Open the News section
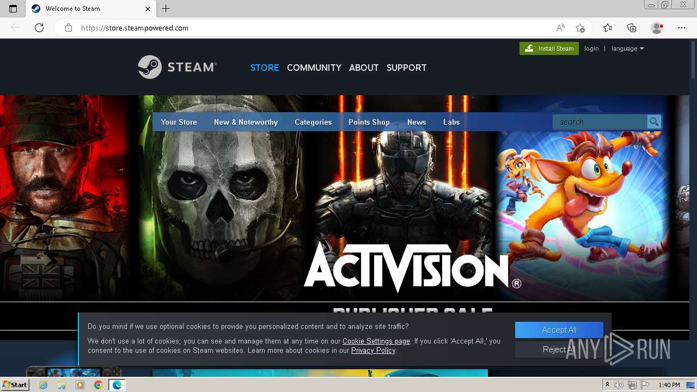The width and height of the screenshot is (697, 392). 417,122
